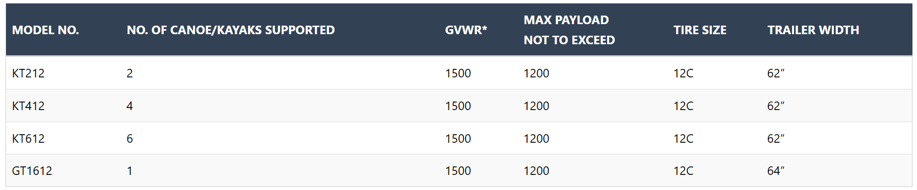
Task: Select the TRAILER WIDTH column header
Action: (813, 30)
